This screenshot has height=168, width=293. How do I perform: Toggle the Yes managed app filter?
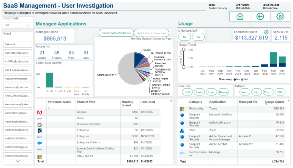pos(198,37)
